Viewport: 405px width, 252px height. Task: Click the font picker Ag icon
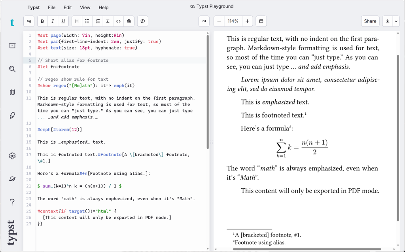click(x=29, y=21)
